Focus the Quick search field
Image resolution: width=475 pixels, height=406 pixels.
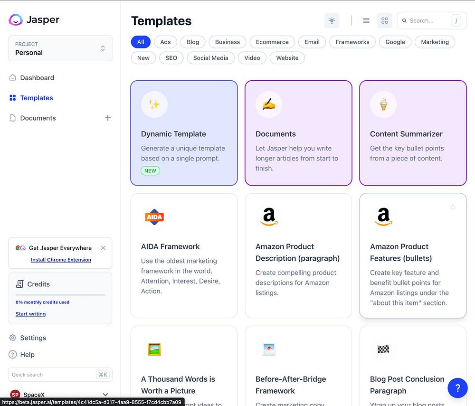point(60,375)
